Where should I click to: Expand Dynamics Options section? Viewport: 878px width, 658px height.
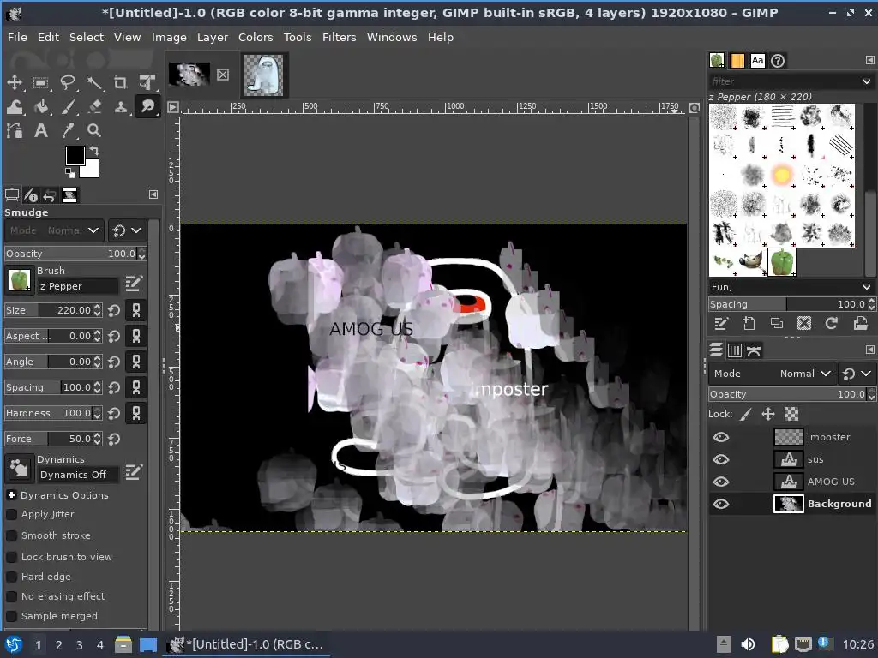[x=11, y=495]
